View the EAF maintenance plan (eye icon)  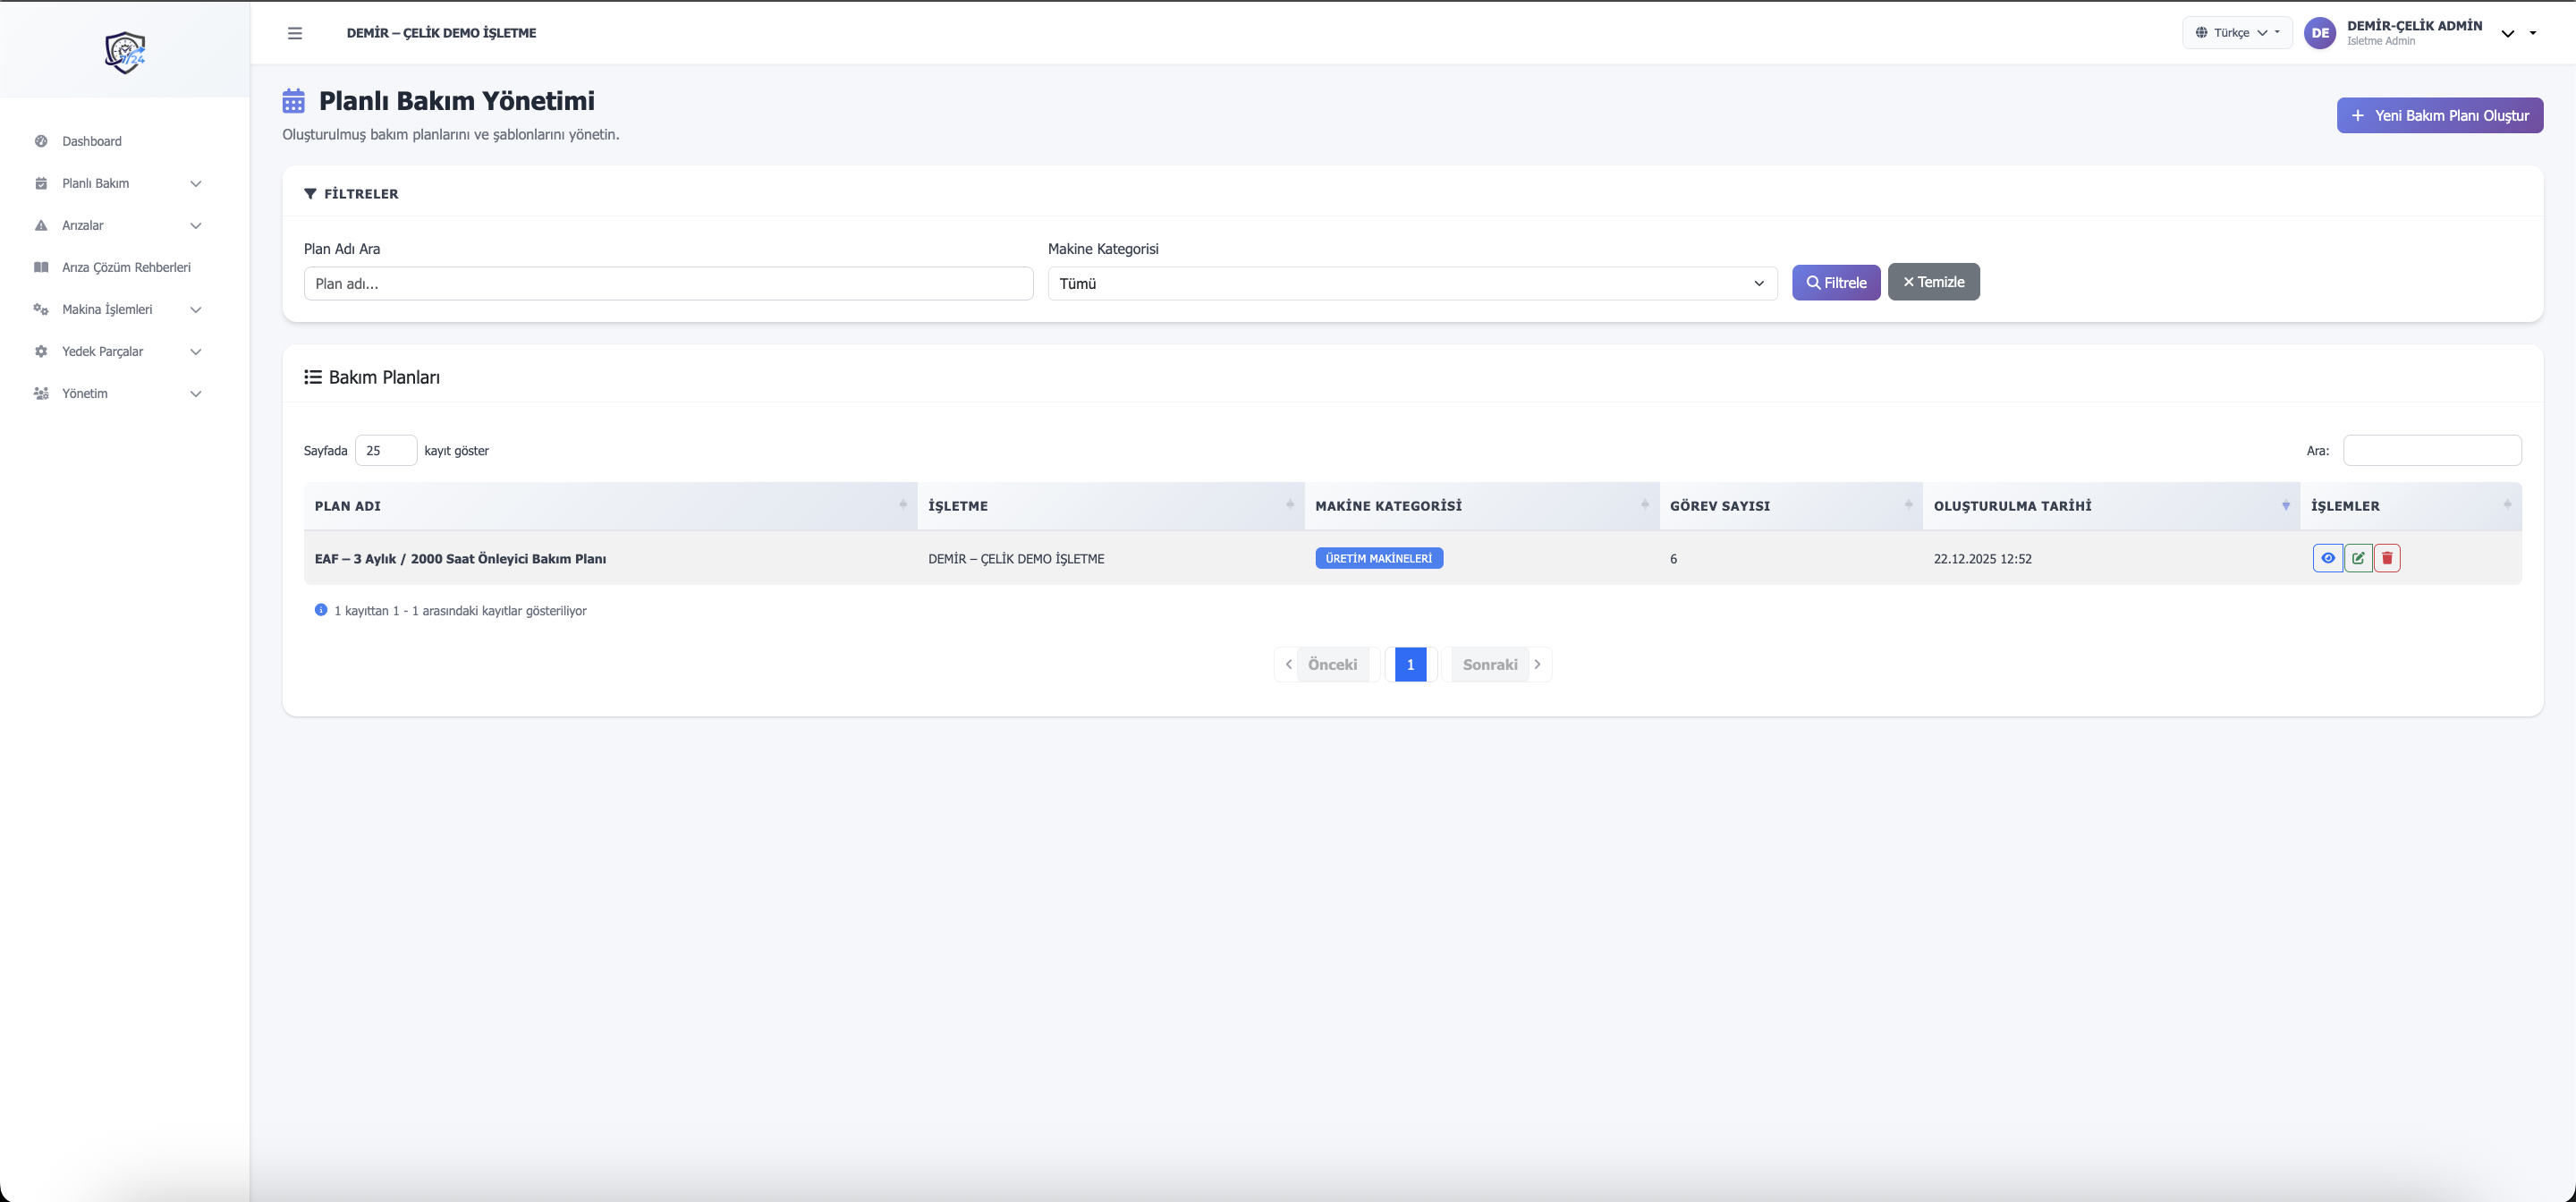[2327, 558]
